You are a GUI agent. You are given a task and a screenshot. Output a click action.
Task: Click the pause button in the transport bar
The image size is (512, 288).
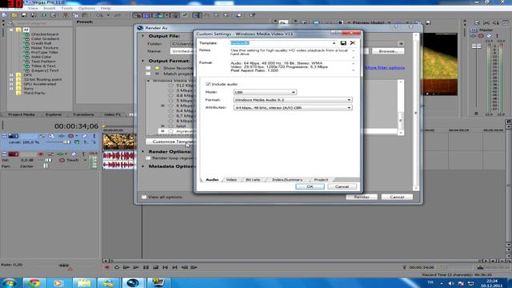[x=146, y=267]
